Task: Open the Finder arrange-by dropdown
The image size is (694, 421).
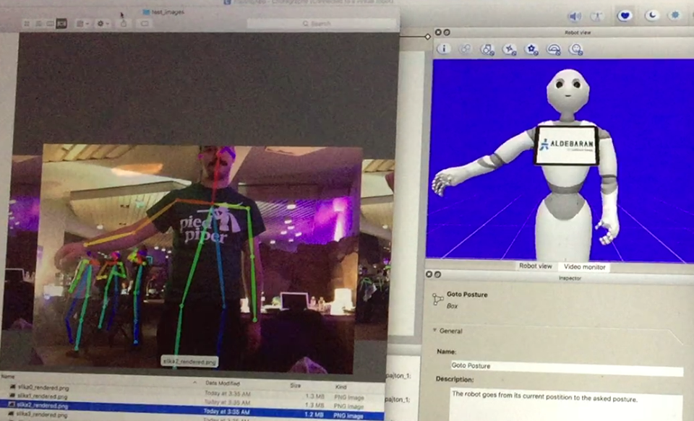Action: (82, 23)
